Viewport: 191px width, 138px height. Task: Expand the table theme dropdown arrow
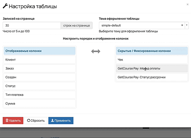tap(187, 25)
